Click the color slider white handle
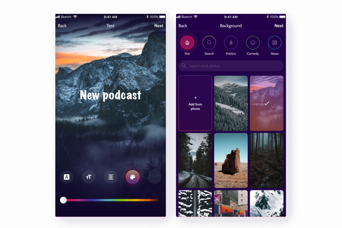The image size is (342, 228). point(63,200)
